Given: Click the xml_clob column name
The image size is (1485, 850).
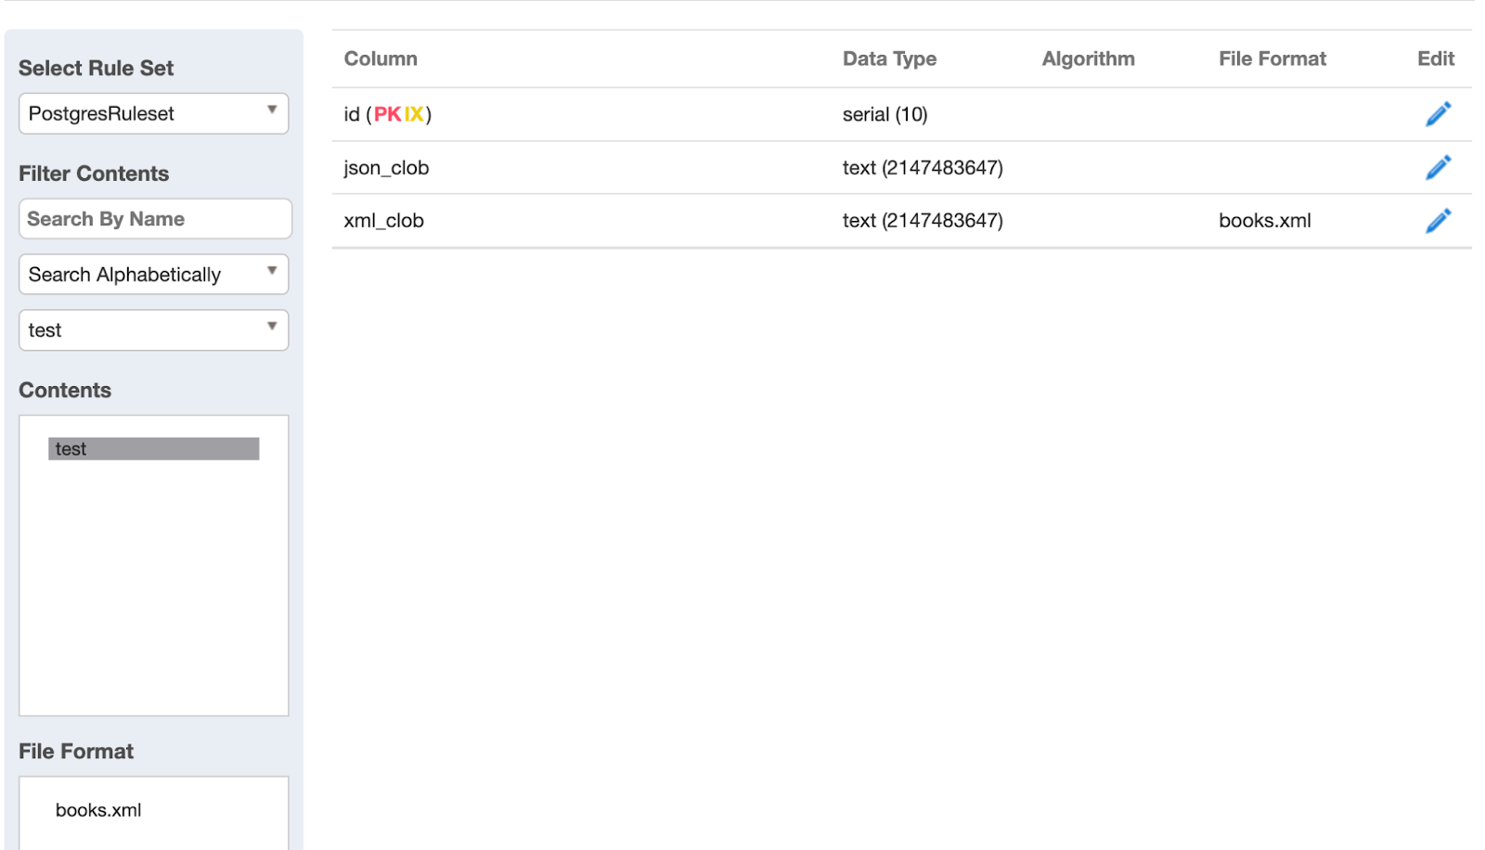Looking at the screenshot, I should [x=383, y=221].
